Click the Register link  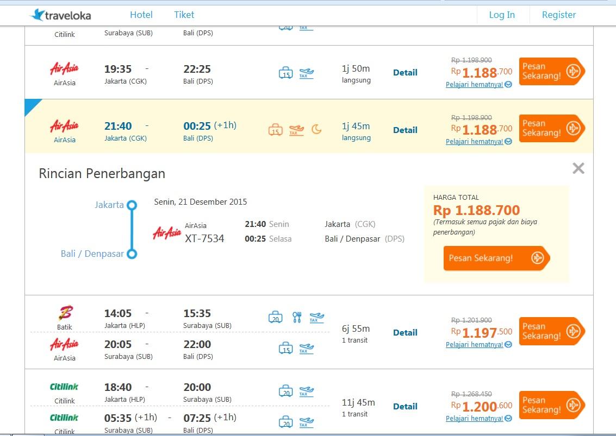(x=558, y=15)
